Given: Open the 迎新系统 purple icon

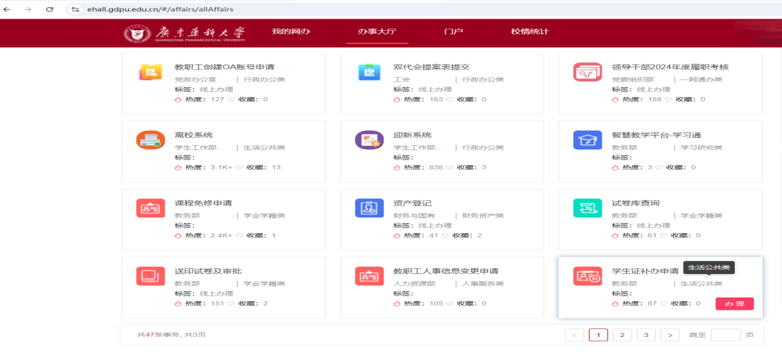Looking at the screenshot, I should 369,140.
